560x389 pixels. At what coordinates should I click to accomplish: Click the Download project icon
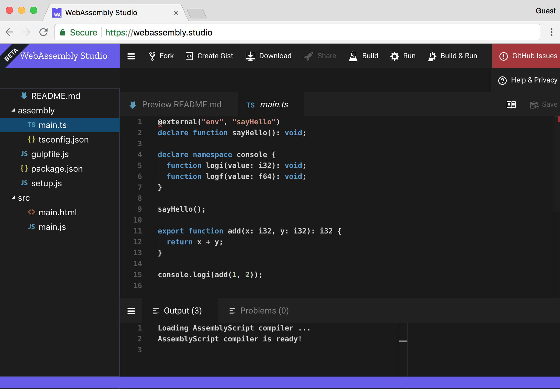point(250,56)
